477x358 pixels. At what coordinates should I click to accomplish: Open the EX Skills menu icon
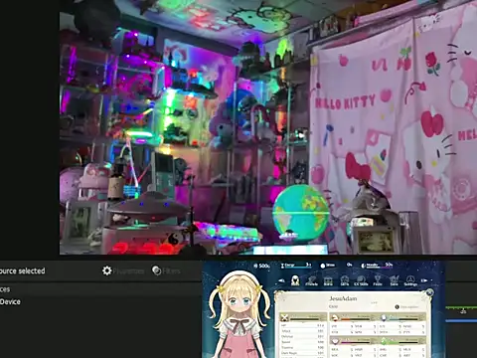tap(361, 281)
